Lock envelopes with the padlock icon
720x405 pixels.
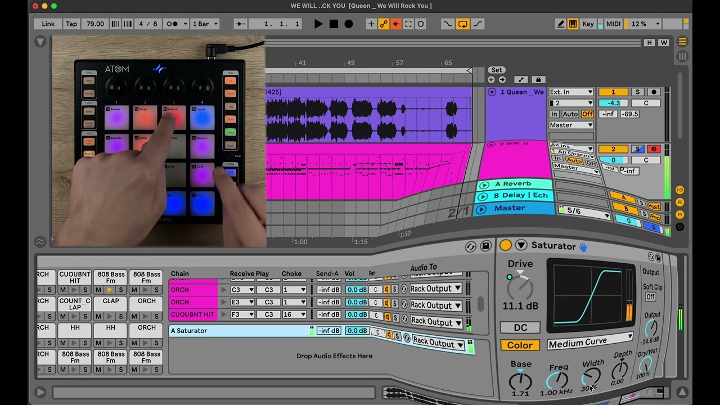[x=538, y=80]
